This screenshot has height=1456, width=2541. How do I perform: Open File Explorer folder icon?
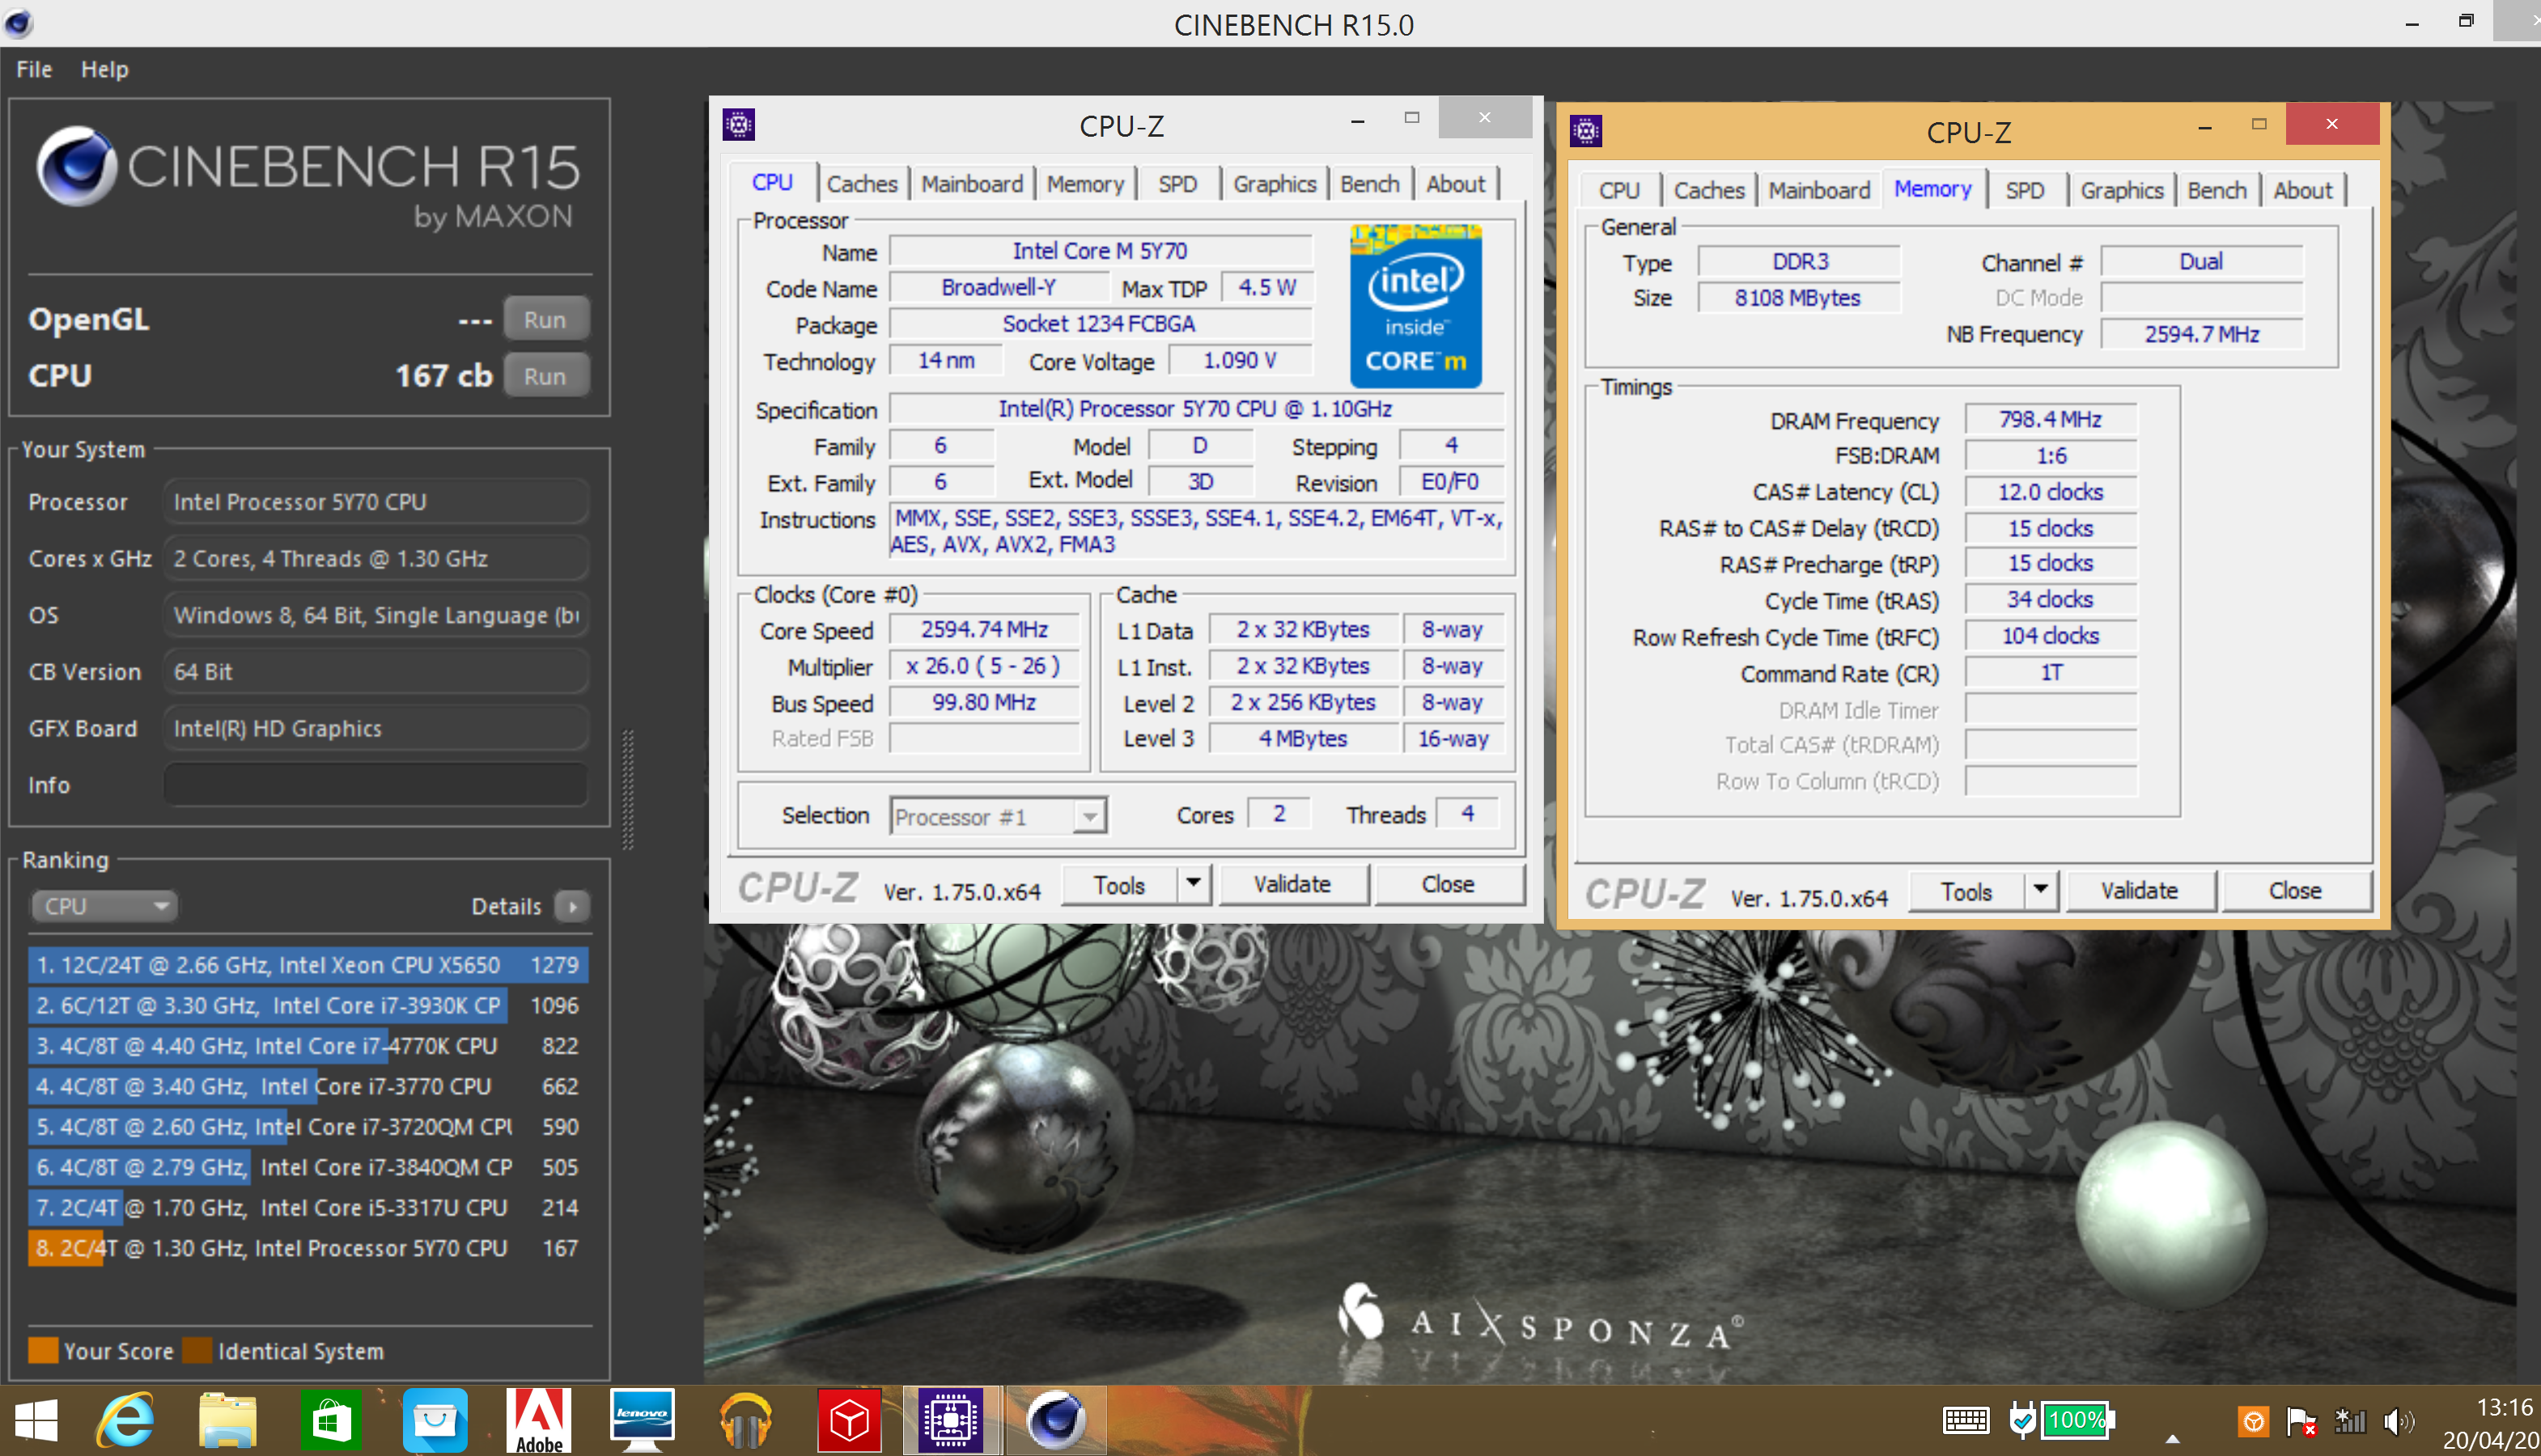228,1420
